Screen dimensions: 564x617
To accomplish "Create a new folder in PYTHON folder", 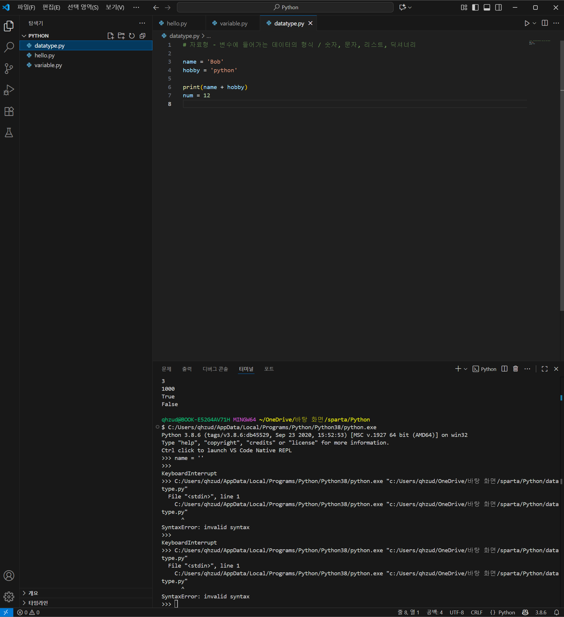I will pos(121,36).
